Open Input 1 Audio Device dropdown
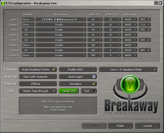Screen dimensions: 164x133 pyautogui.click(x=61, y=19)
